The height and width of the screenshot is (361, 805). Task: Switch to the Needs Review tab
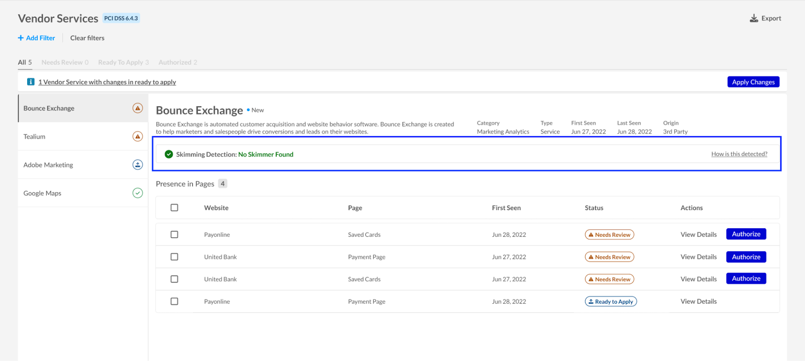[x=65, y=62]
